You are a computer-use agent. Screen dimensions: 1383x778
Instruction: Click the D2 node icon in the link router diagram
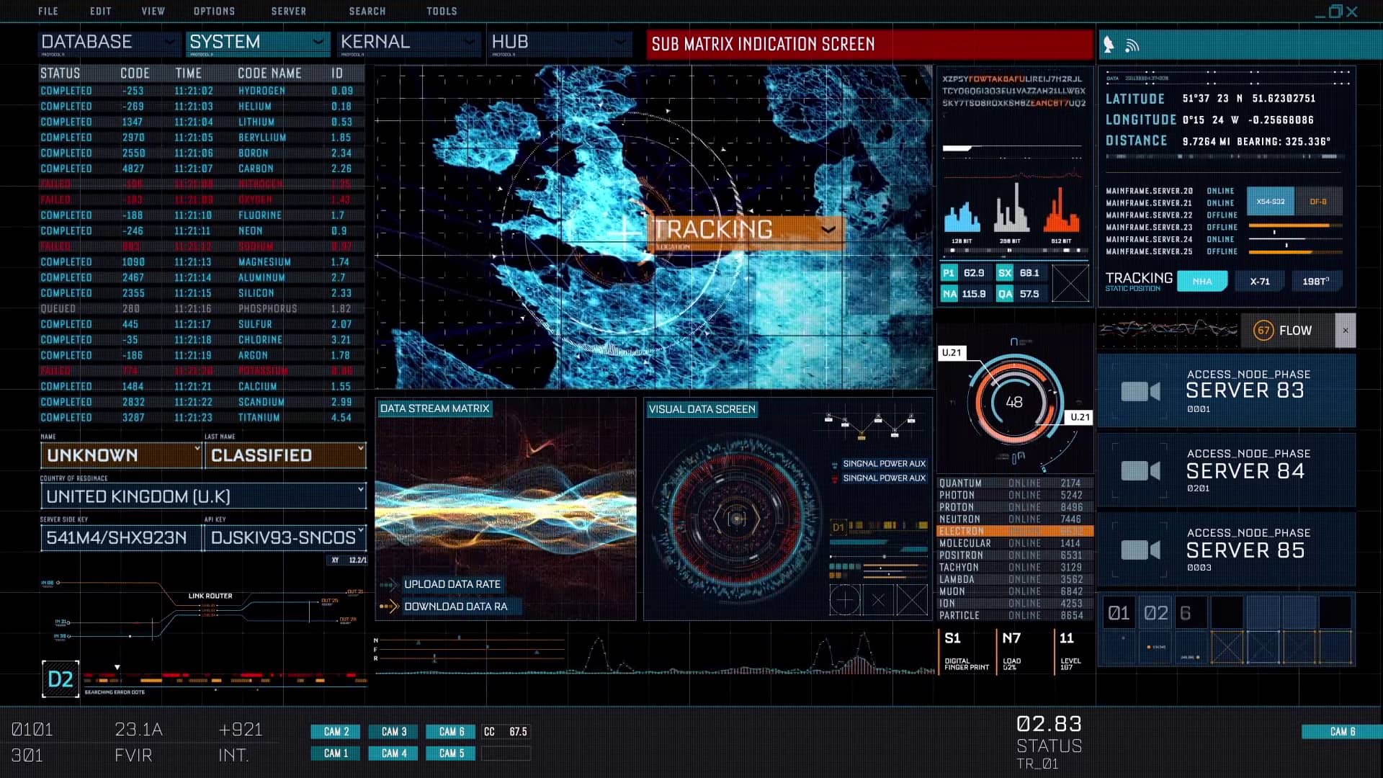pos(61,678)
